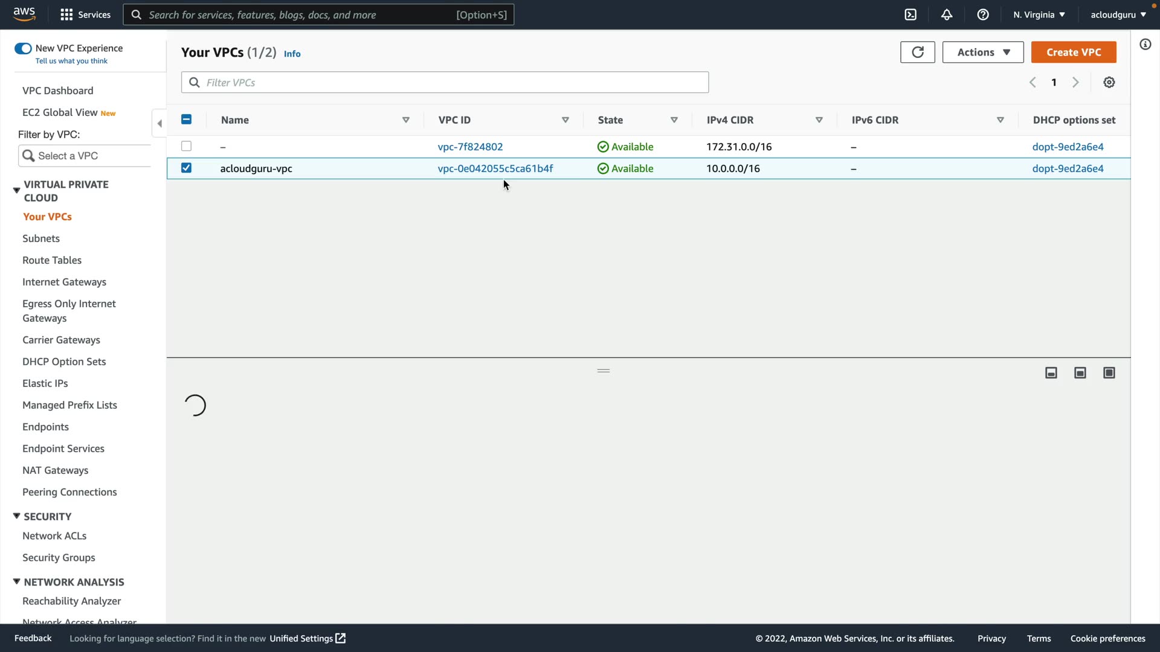Viewport: 1160px width, 652px height.
Task: Open table preferences gear icon
Action: coord(1109,82)
